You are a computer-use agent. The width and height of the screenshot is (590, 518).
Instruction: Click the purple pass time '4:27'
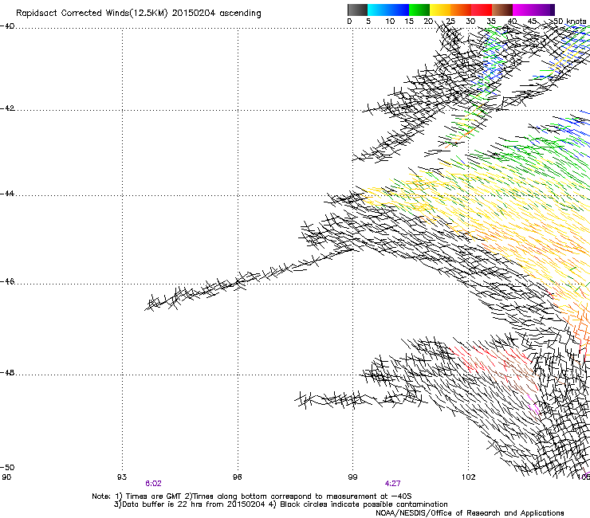click(393, 484)
